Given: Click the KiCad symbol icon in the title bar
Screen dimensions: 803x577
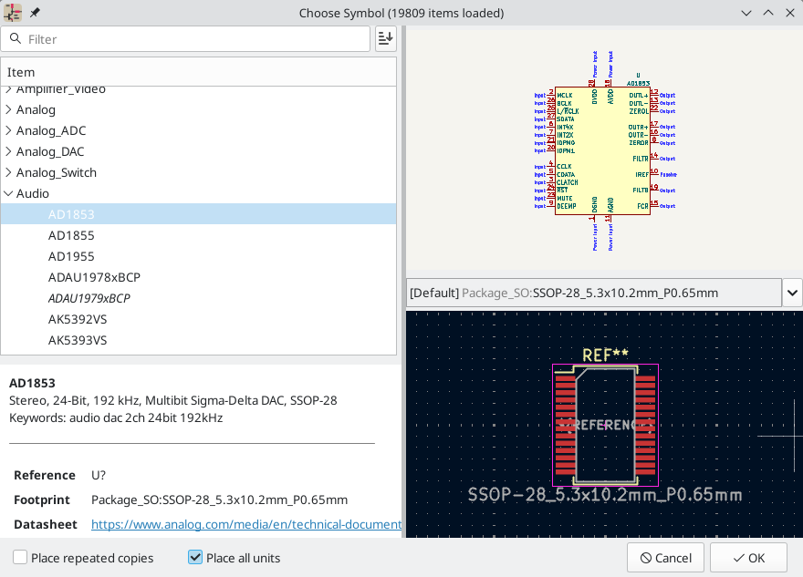Looking at the screenshot, I should [x=13, y=13].
